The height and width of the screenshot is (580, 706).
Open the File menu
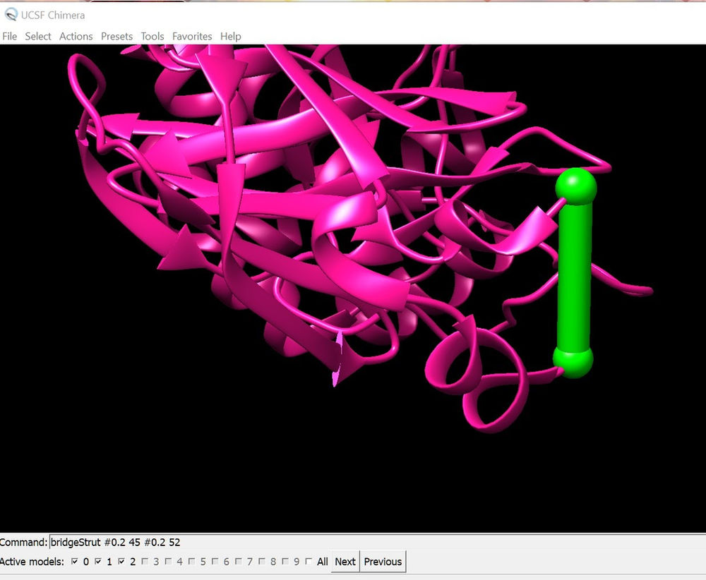10,36
